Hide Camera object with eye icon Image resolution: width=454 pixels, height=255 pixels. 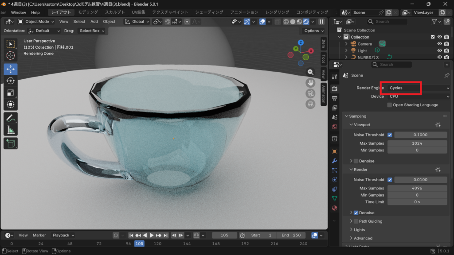pyautogui.click(x=440, y=44)
